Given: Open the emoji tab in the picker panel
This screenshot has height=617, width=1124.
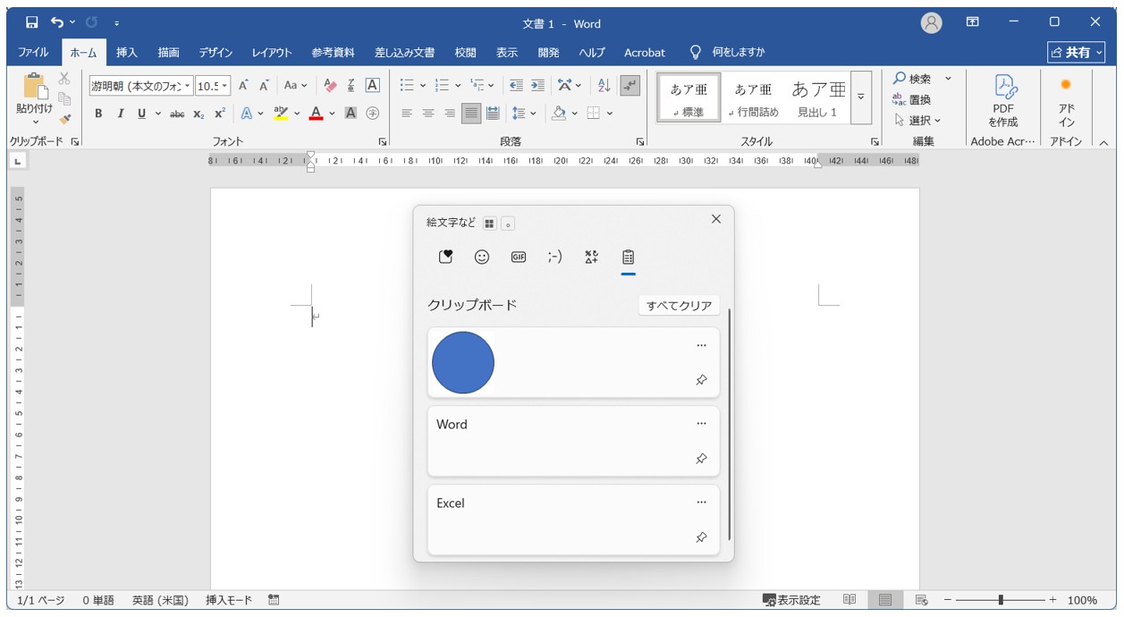Looking at the screenshot, I should [481, 258].
